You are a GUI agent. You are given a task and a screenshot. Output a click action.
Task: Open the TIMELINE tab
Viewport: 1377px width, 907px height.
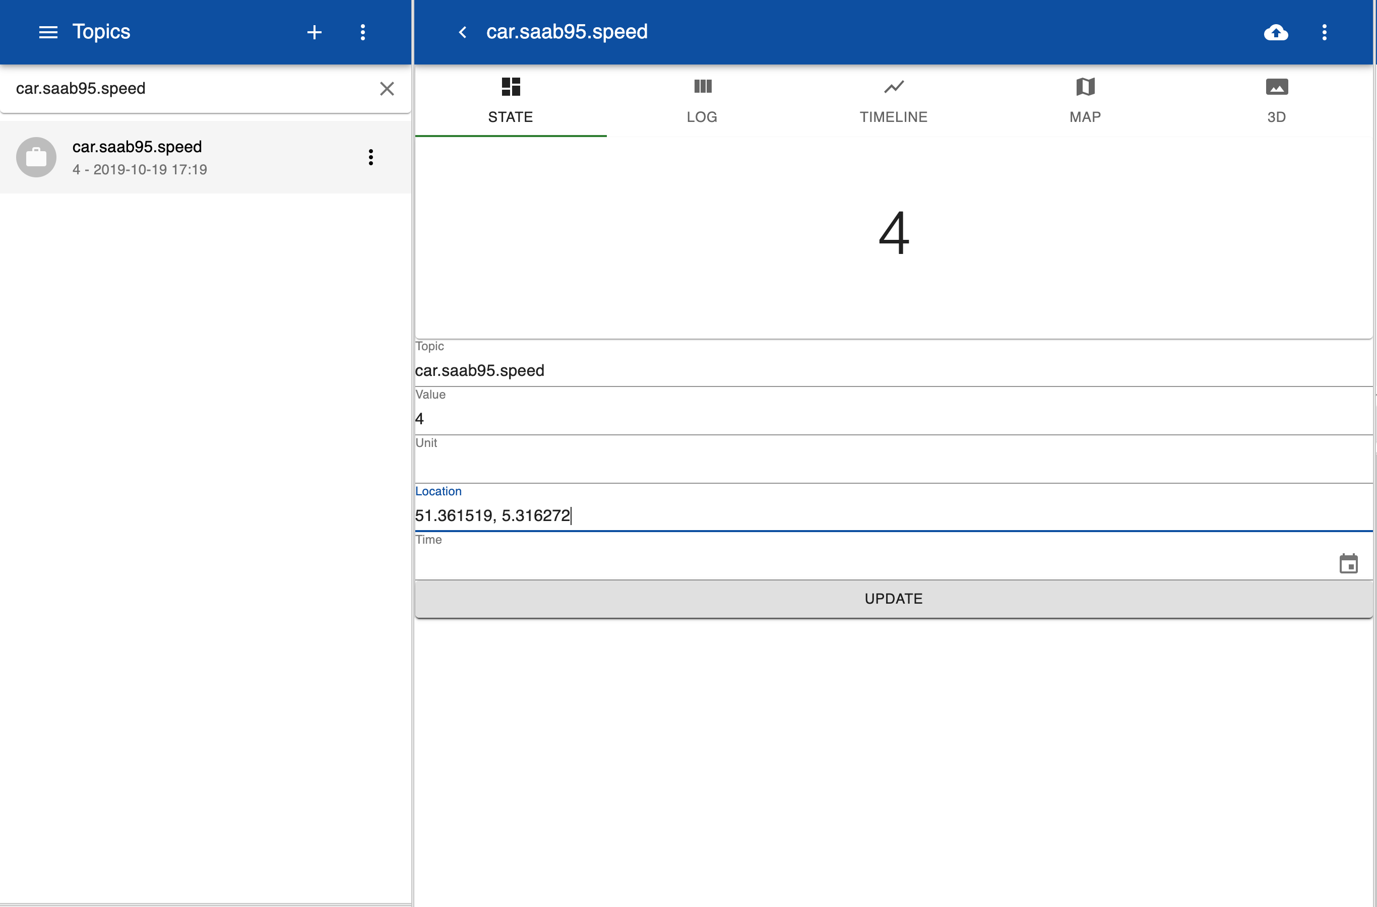[893, 102]
